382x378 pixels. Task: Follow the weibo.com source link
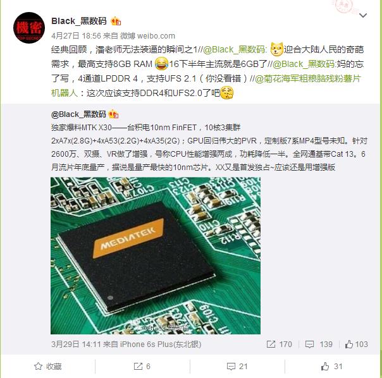click(x=147, y=36)
